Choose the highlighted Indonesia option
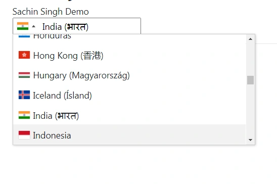 [129, 134]
